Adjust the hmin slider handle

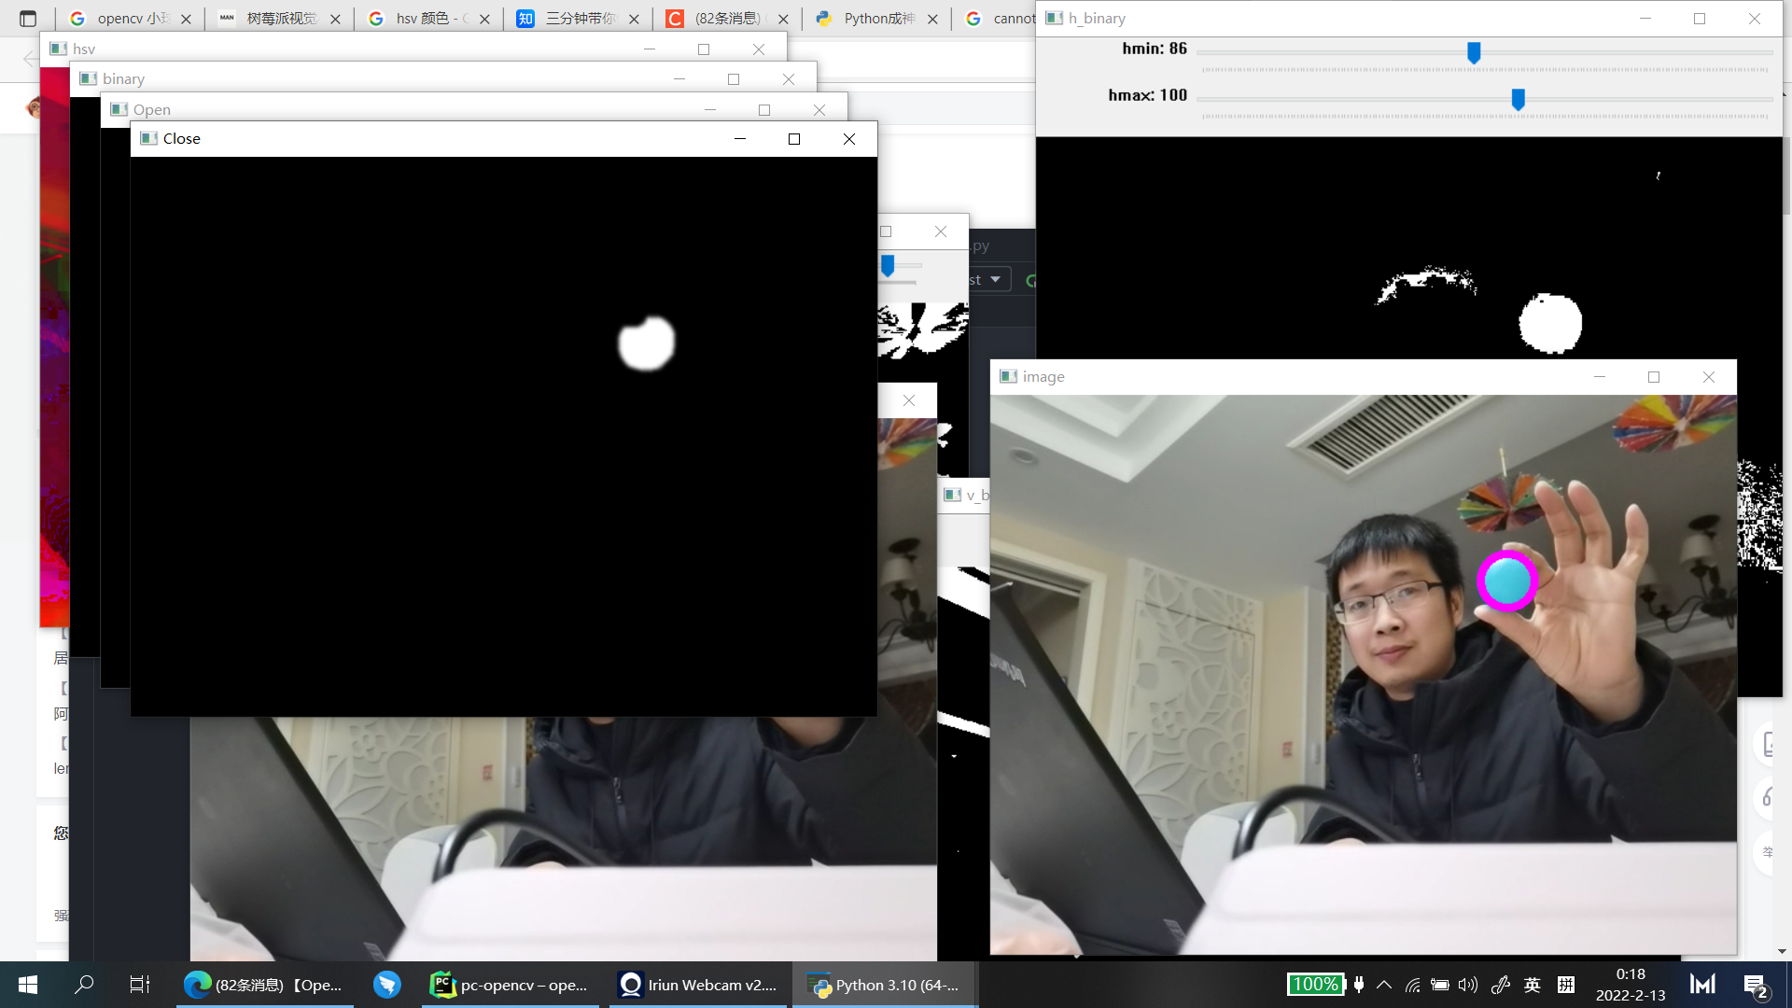pyautogui.click(x=1474, y=52)
